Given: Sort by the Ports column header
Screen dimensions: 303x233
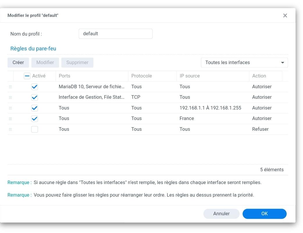Looking at the screenshot, I should point(92,76).
